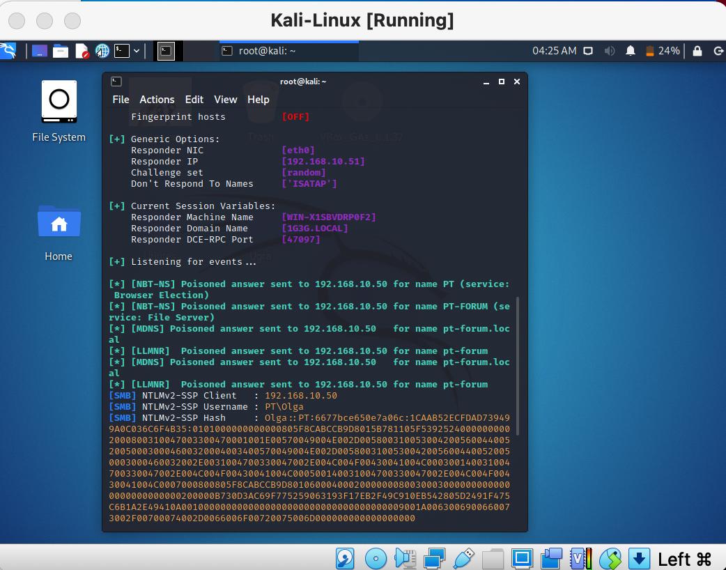The height and width of the screenshot is (570, 726).
Task: Minimize the root@kali terminal window
Action: coord(486,82)
